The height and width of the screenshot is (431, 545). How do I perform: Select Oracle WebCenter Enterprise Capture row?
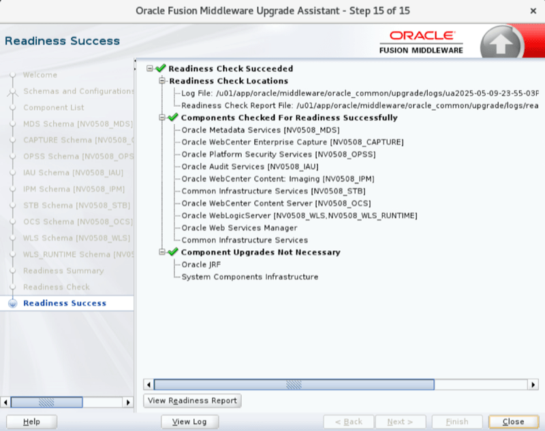[292, 142]
